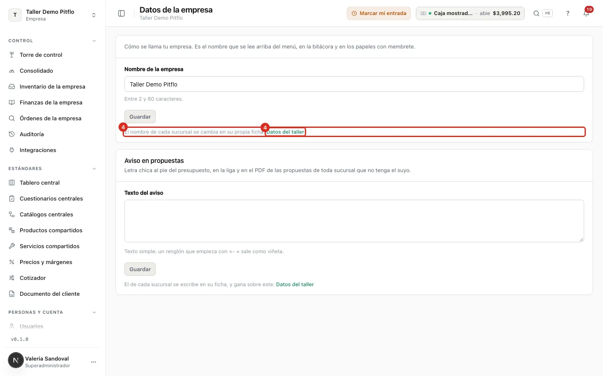The image size is (603, 376).
Task: Click the Órdenes de la empresa icon
Action: click(12, 118)
